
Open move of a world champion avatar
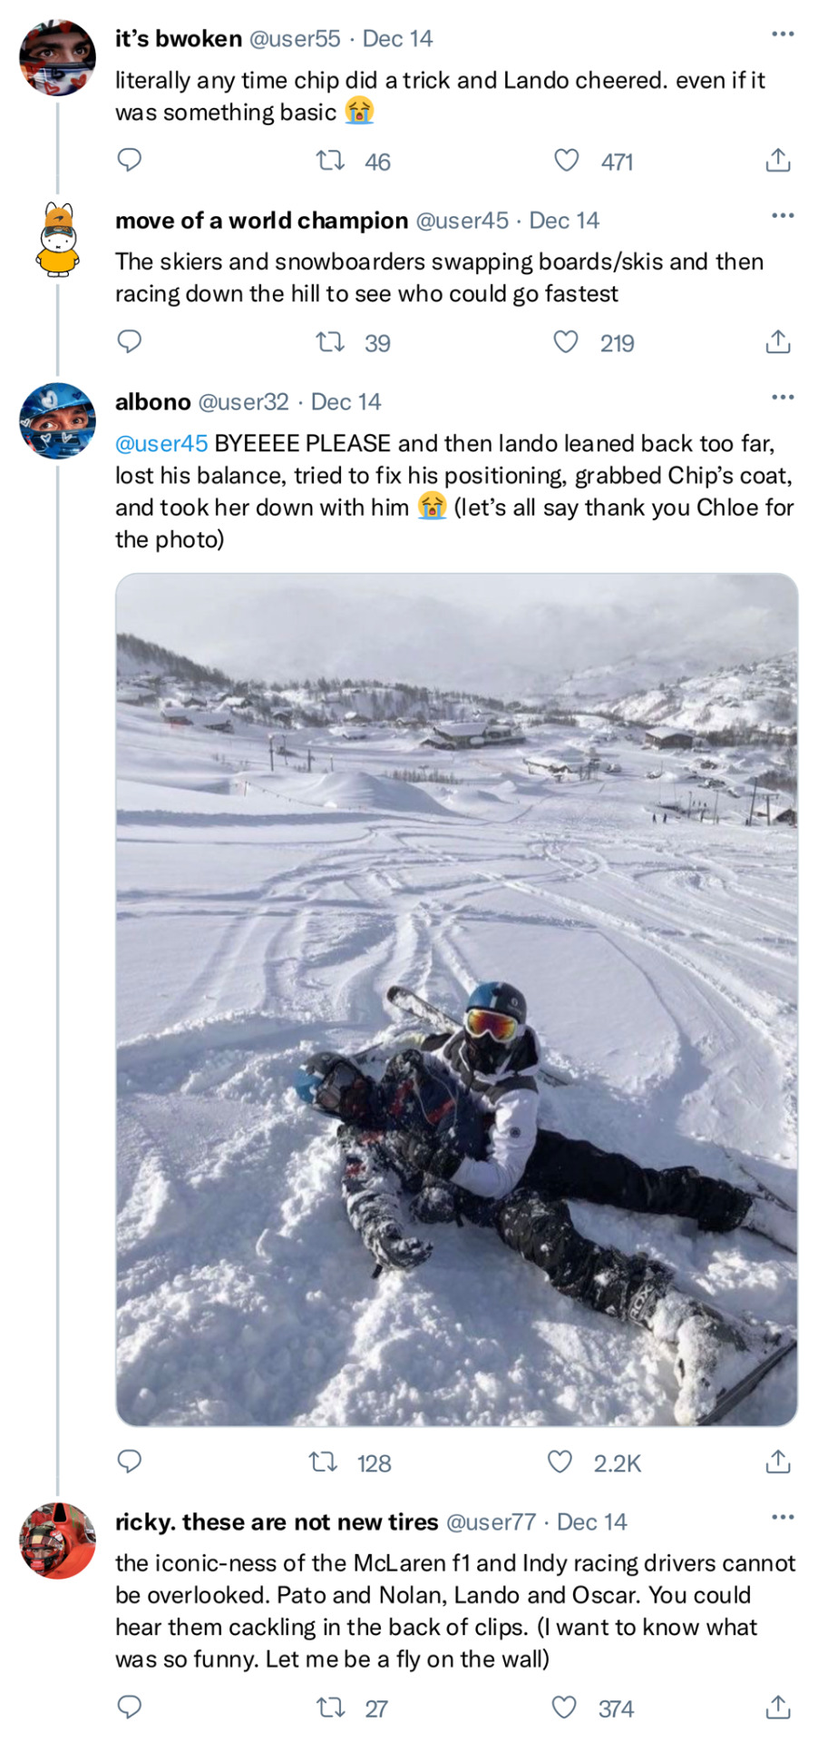tap(57, 240)
